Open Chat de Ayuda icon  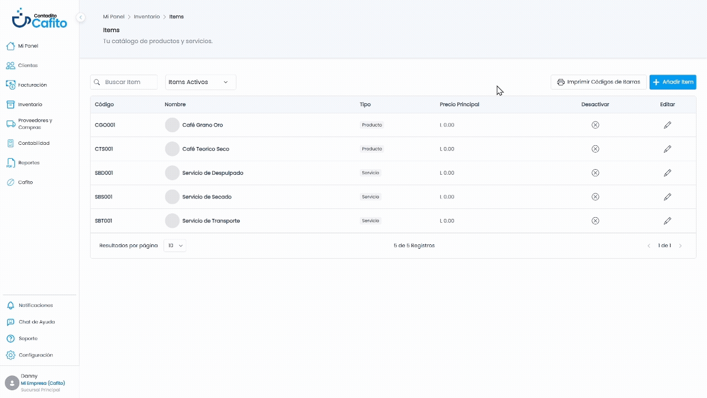(x=10, y=322)
